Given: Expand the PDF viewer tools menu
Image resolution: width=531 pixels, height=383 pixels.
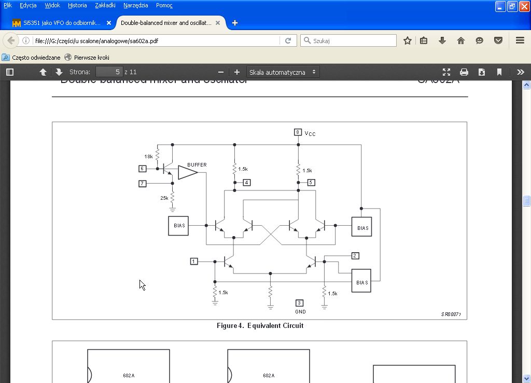Looking at the screenshot, I should pyautogui.click(x=520, y=72).
